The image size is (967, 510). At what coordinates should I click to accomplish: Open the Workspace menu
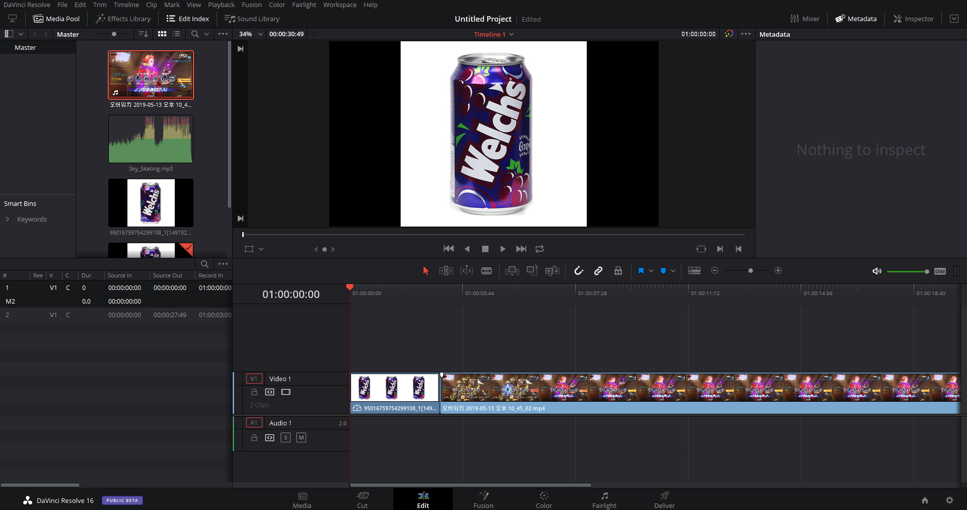coord(339,5)
